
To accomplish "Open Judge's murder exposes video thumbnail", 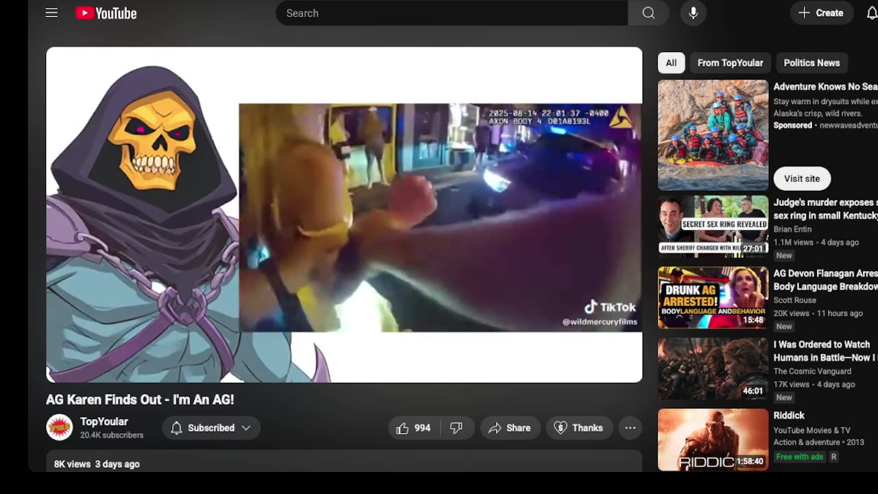I will coord(713,226).
